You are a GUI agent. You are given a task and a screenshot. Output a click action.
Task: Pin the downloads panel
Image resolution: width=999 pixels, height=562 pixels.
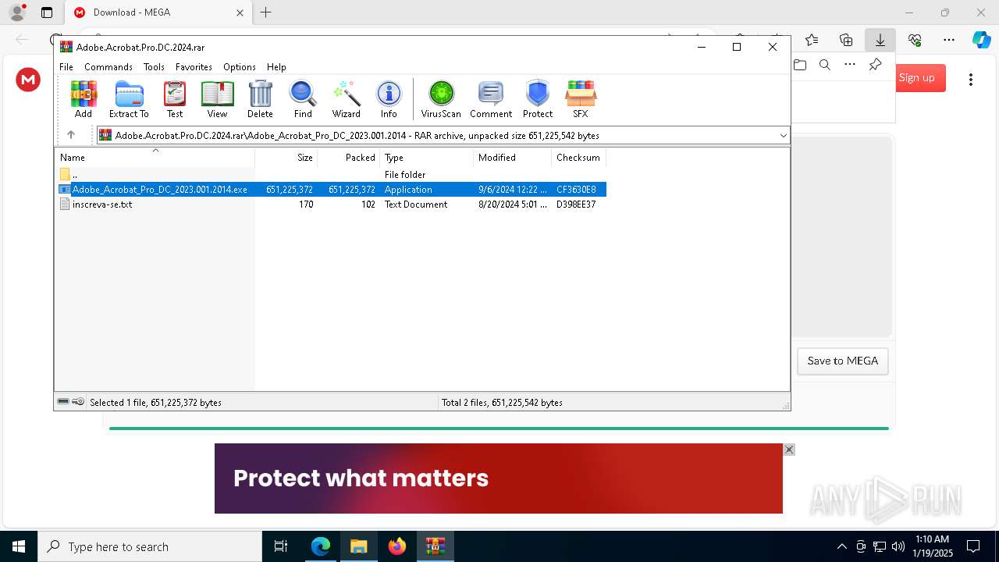coord(875,65)
